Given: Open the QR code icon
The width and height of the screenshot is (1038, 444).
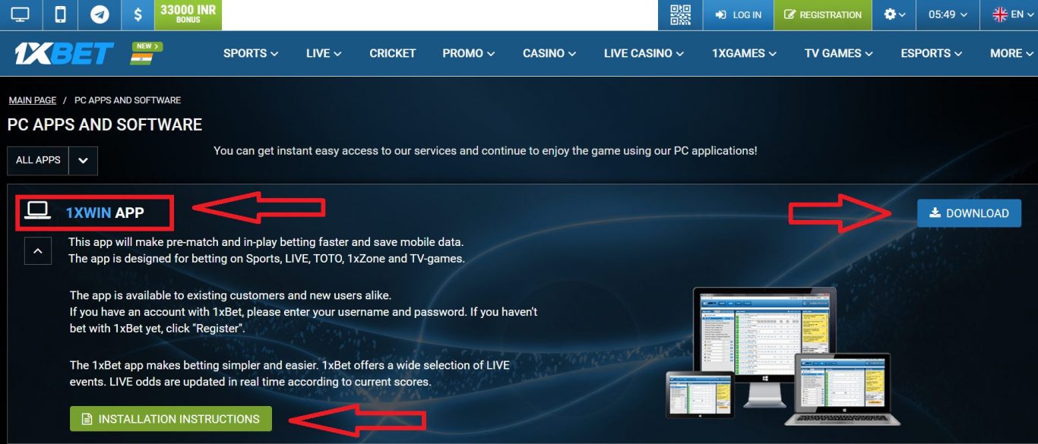Looking at the screenshot, I should pyautogui.click(x=679, y=14).
